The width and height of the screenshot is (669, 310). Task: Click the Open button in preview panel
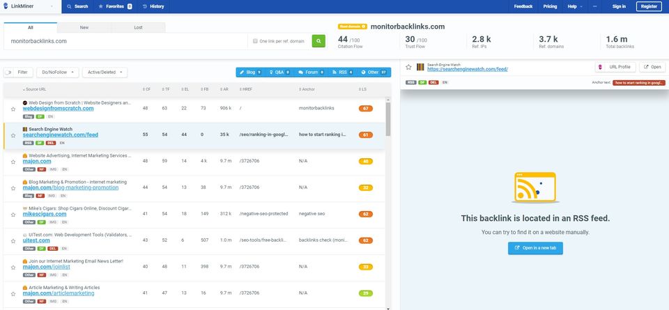tap(652, 68)
